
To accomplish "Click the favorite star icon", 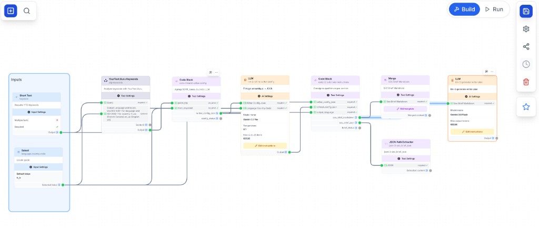I will coord(526,106).
